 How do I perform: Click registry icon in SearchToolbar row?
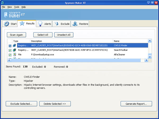pos(15,50)
